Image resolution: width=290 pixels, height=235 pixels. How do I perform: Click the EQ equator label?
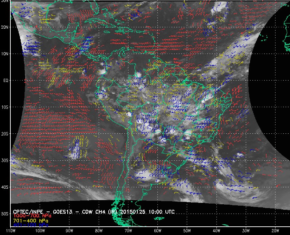click(6, 81)
